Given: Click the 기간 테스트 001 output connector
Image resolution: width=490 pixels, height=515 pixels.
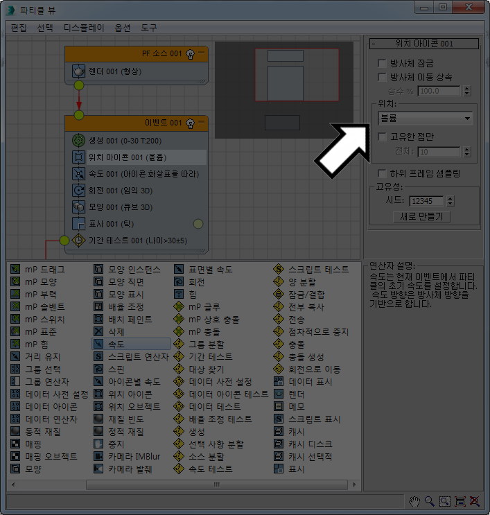Looking at the screenshot, I should tap(64, 241).
